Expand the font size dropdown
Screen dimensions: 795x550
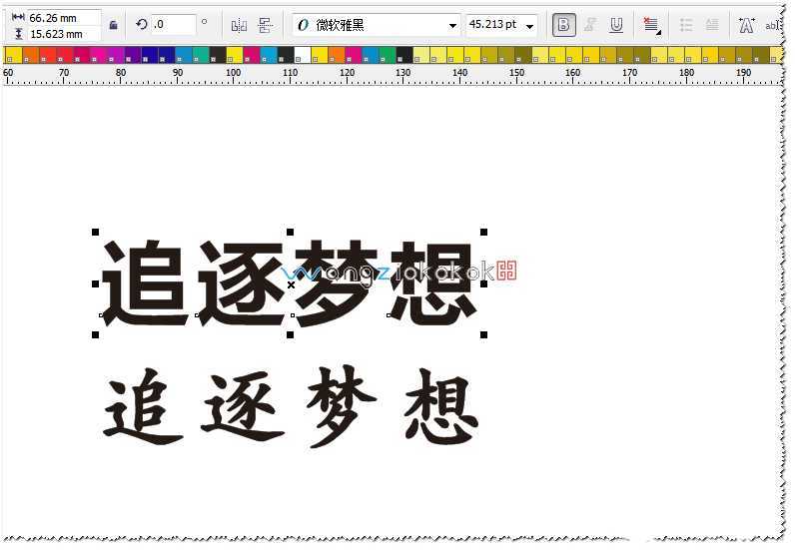(x=529, y=26)
